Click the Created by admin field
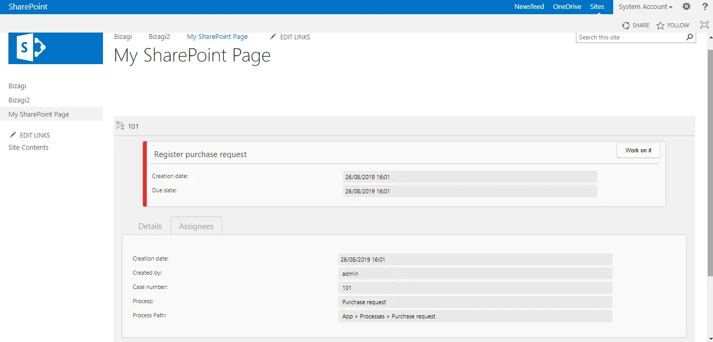The image size is (713, 342). [476, 274]
